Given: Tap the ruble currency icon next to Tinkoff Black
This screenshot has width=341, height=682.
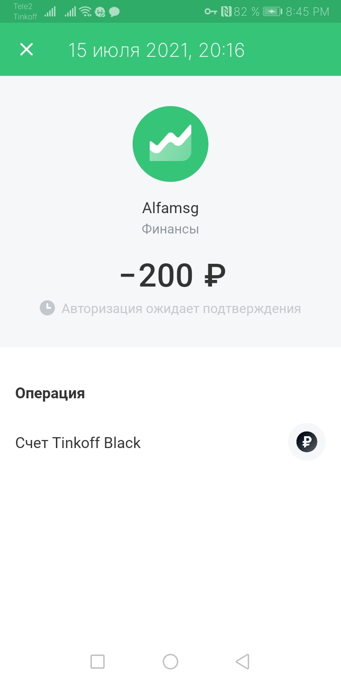Looking at the screenshot, I should [307, 442].
